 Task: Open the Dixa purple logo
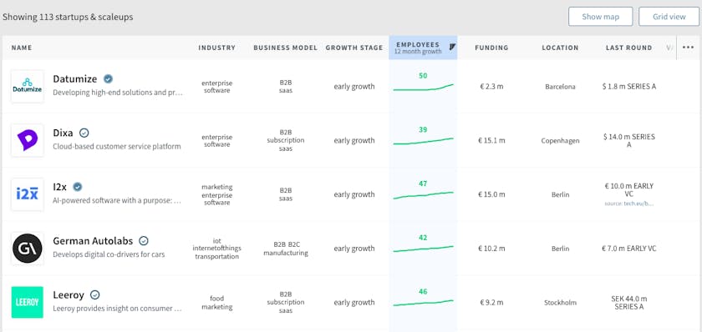(x=28, y=140)
